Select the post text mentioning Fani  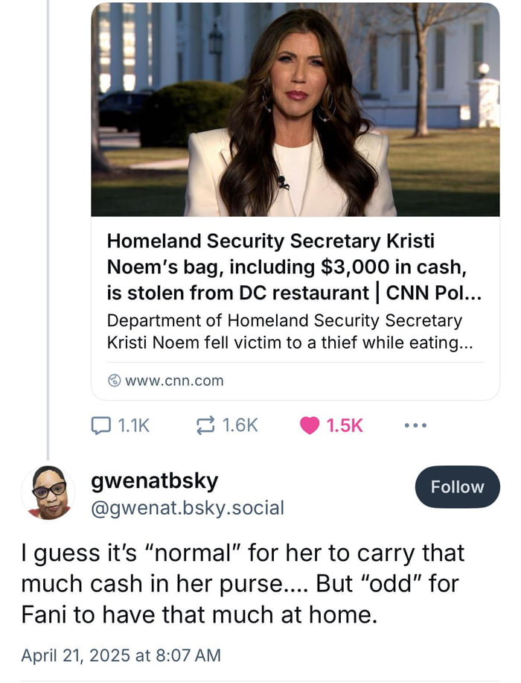point(242,585)
